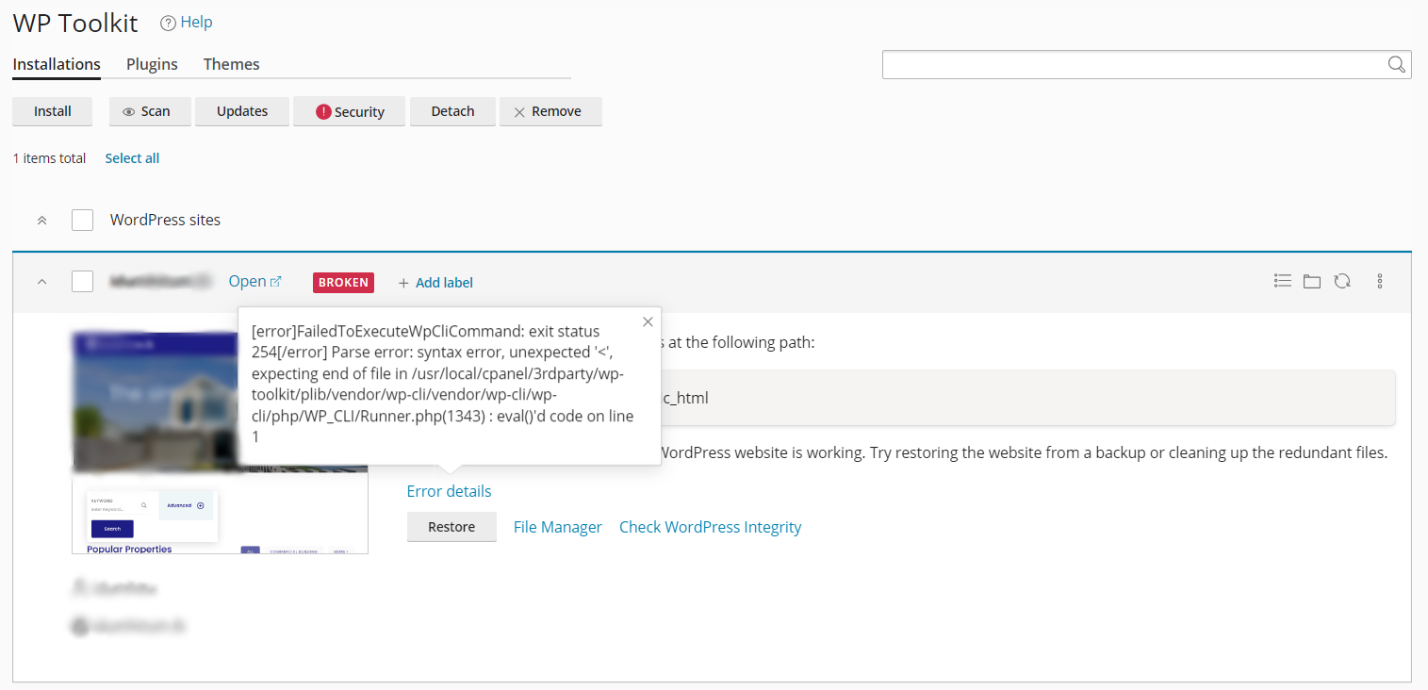Click Add label

435,283
